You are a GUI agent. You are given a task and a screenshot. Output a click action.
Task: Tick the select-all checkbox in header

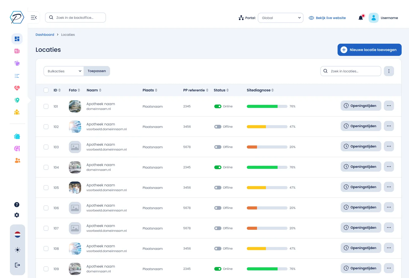pyautogui.click(x=46, y=90)
